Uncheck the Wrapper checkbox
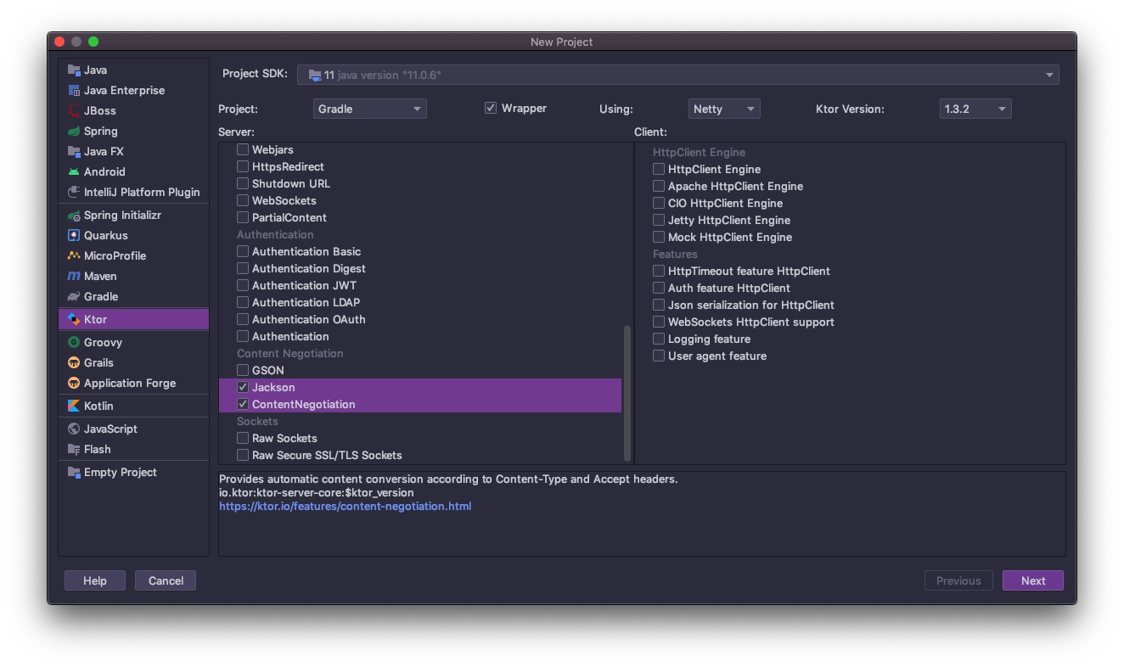1124x667 pixels. (x=491, y=109)
